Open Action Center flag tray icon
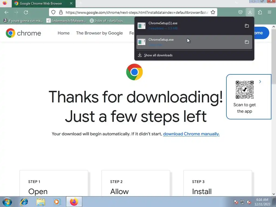Viewport: 276px width, 207px height. point(236,202)
